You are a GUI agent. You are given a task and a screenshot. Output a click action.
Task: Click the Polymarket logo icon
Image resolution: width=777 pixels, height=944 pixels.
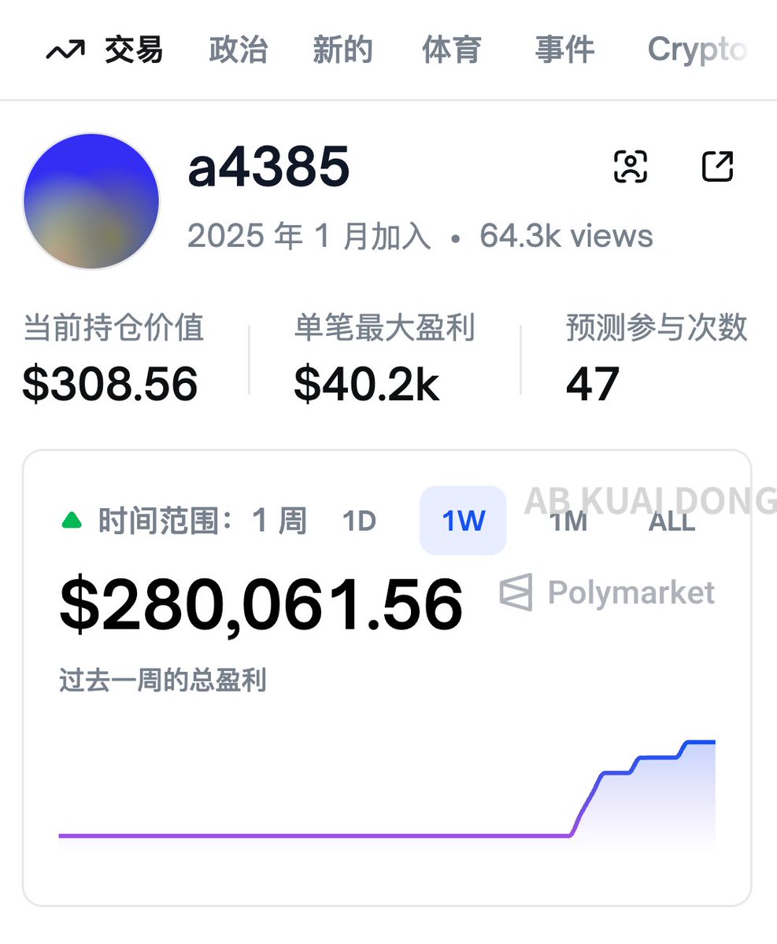tap(516, 592)
